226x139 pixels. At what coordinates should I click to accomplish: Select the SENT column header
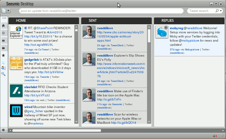pyautogui.click(x=93, y=20)
